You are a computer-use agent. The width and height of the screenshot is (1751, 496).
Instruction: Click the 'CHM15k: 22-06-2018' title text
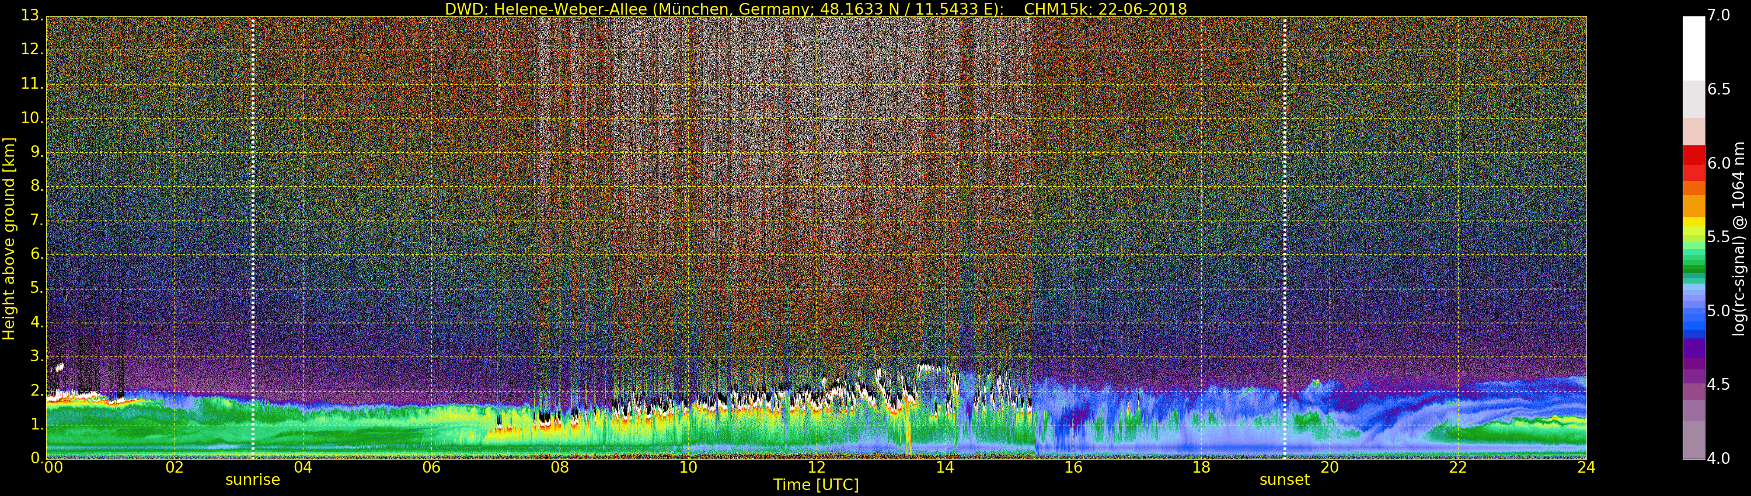[1105, 9]
